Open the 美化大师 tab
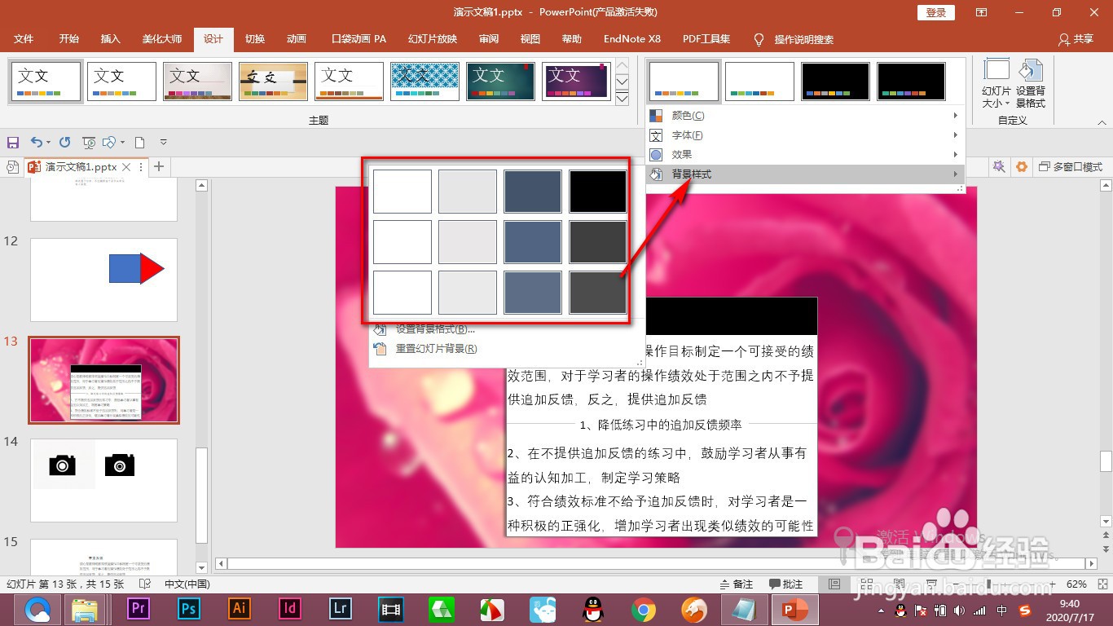The image size is (1113, 626). click(162, 39)
